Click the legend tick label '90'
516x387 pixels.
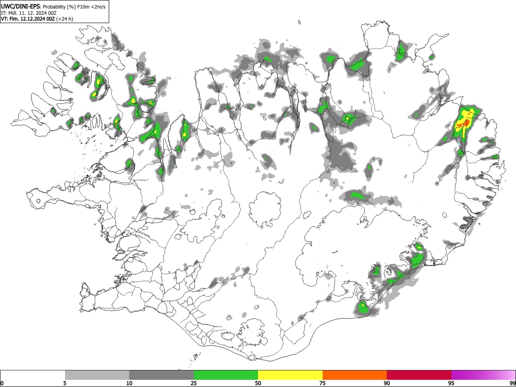(x=387, y=383)
